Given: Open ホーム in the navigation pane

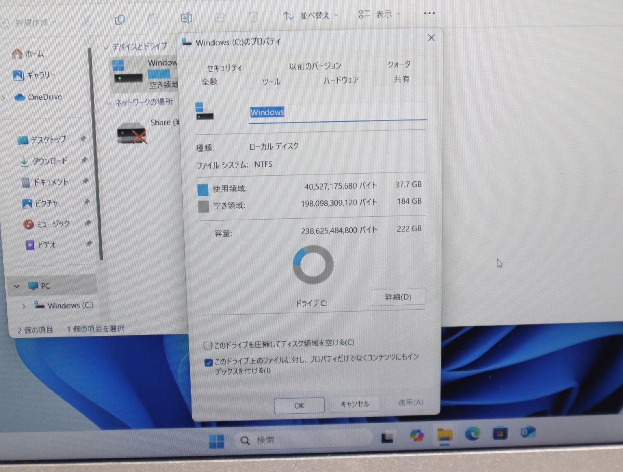Looking at the screenshot, I should [29, 53].
